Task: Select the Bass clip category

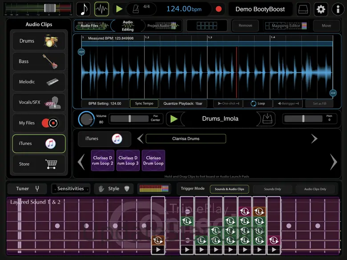Action: coord(39,61)
